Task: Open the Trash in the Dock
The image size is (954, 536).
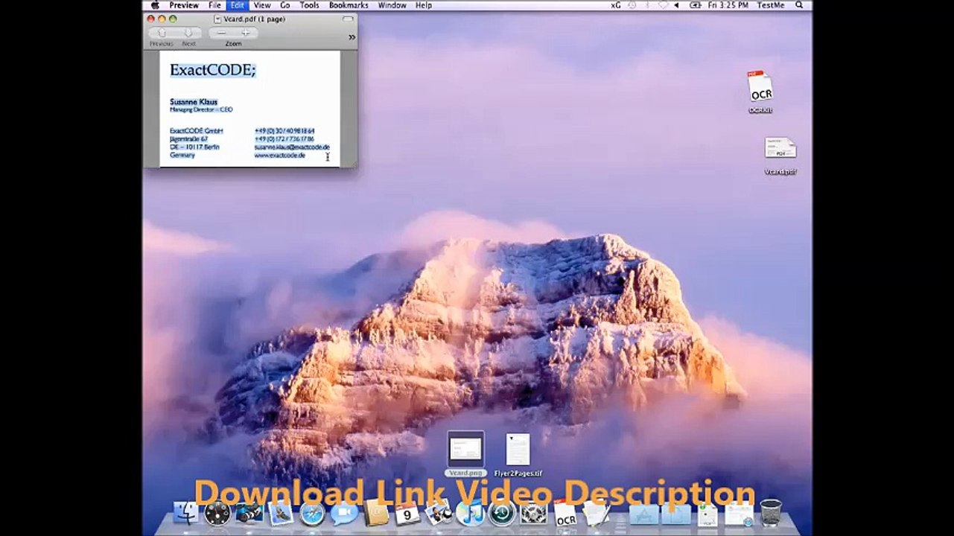Action: click(x=771, y=513)
